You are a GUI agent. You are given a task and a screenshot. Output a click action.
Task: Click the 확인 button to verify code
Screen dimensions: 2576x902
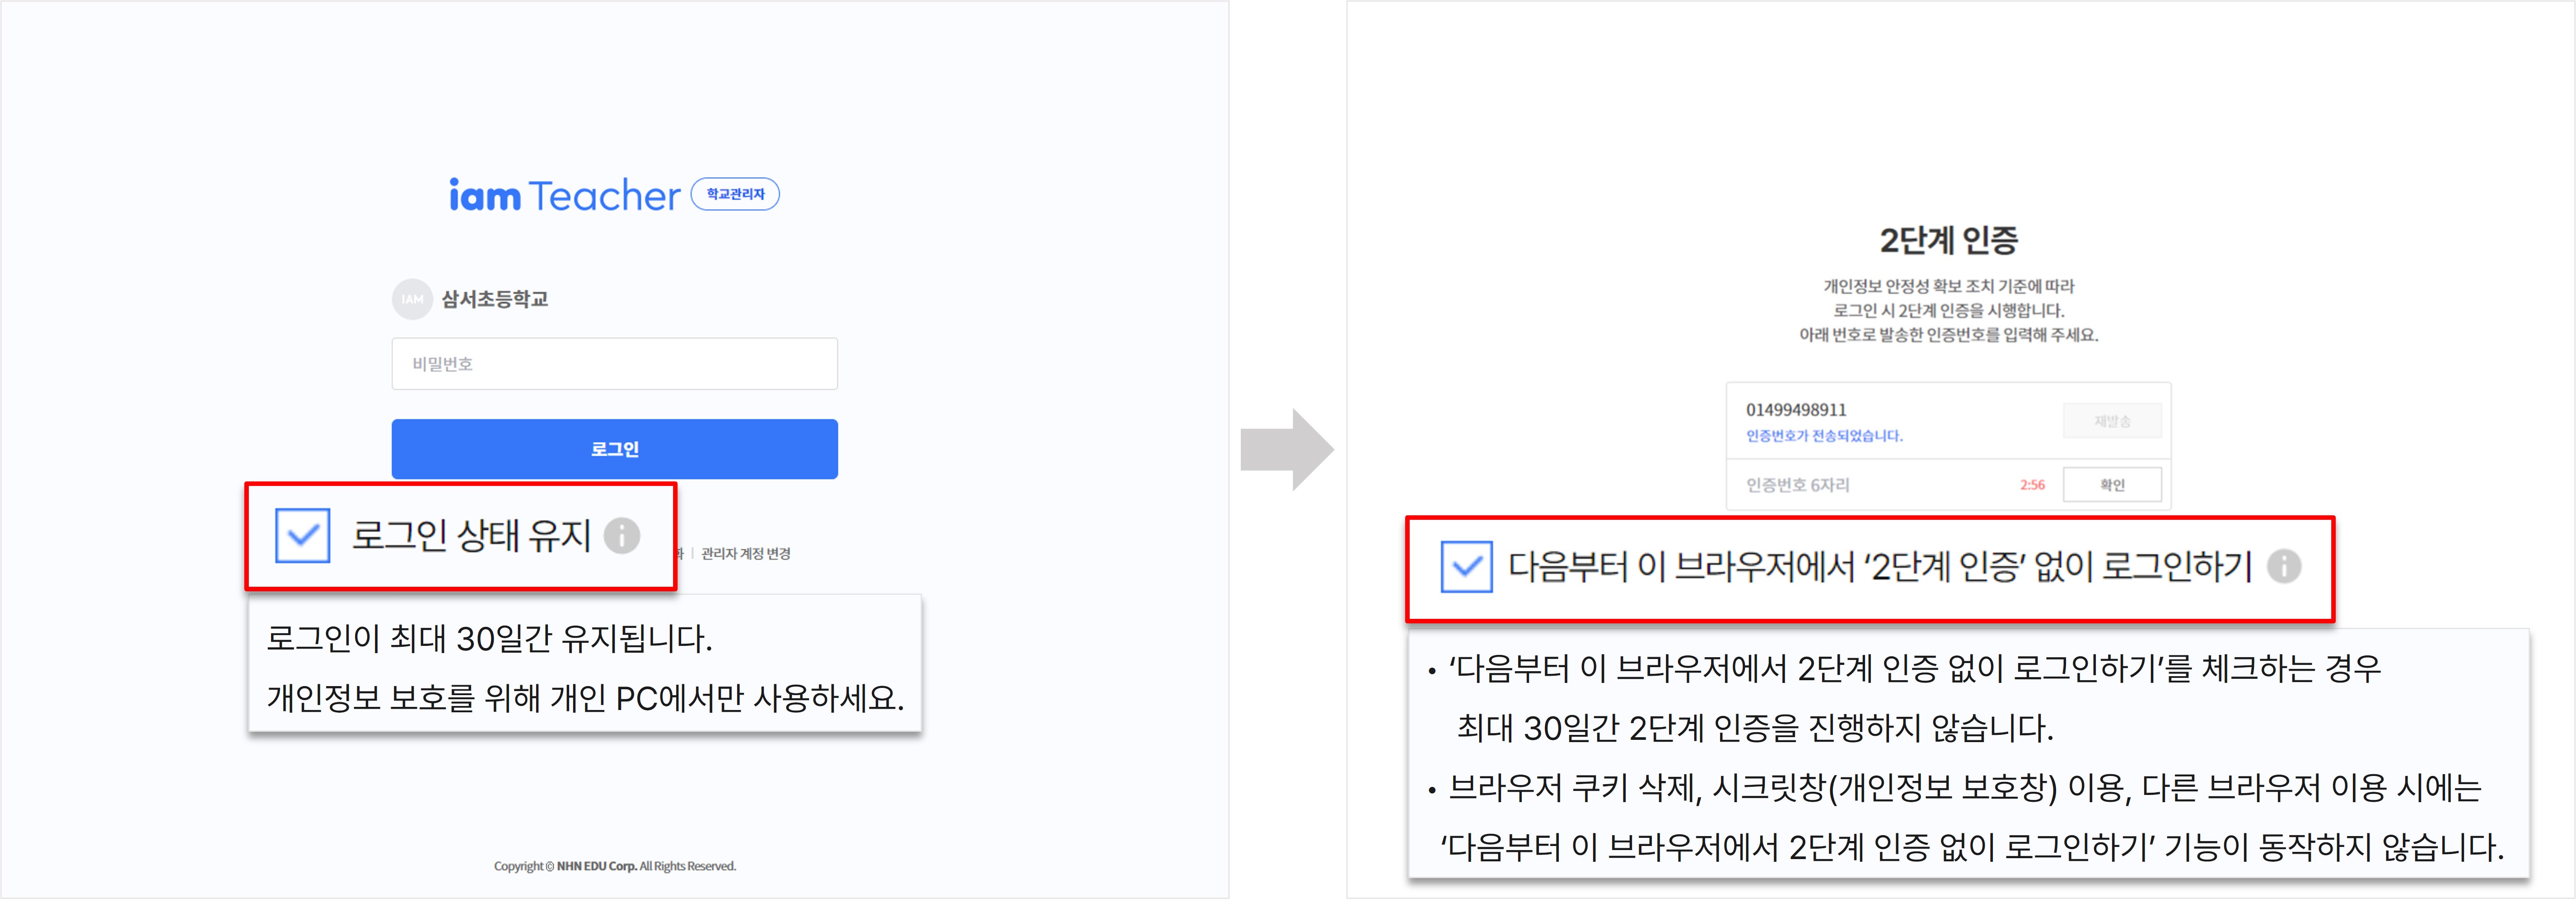coord(2112,485)
